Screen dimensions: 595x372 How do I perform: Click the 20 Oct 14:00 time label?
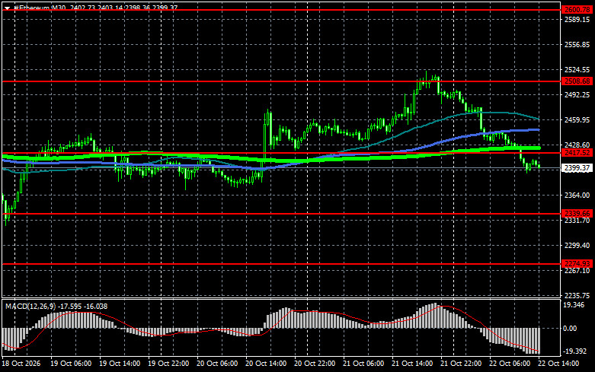(x=266, y=364)
